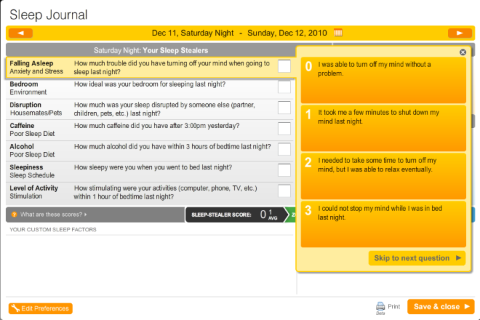Select the Falling Asleep score box
This screenshot has height=320, width=480.
click(x=284, y=66)
